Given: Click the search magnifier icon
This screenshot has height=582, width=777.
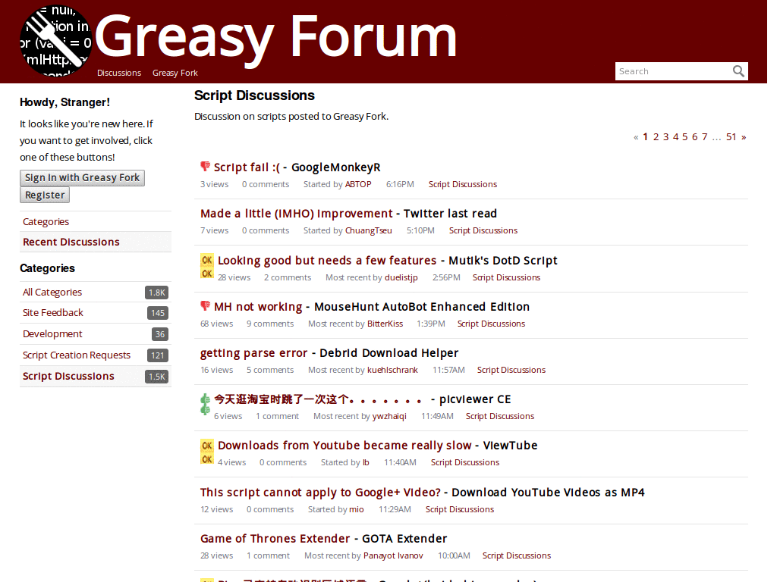Looking at the screenshot, I should pos(738,70).
